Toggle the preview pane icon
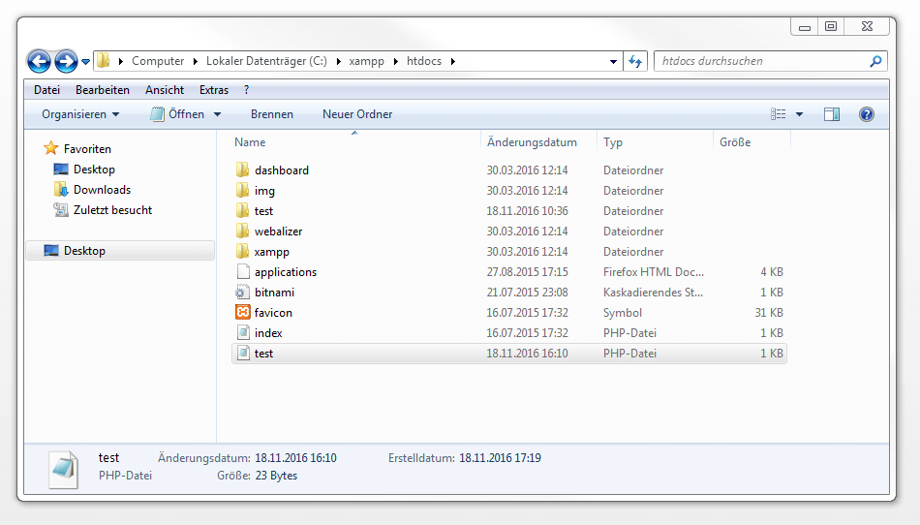Viewport: 920px width, 525px height. 832,113
